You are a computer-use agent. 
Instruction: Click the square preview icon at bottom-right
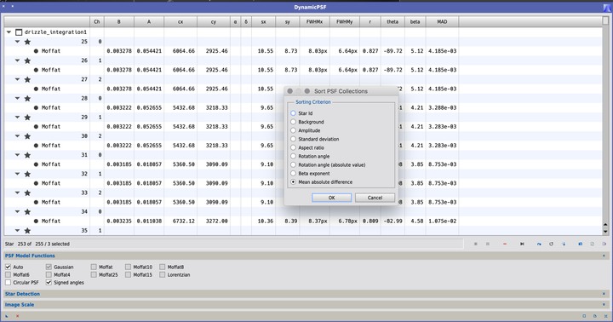[x=584, y=316]
